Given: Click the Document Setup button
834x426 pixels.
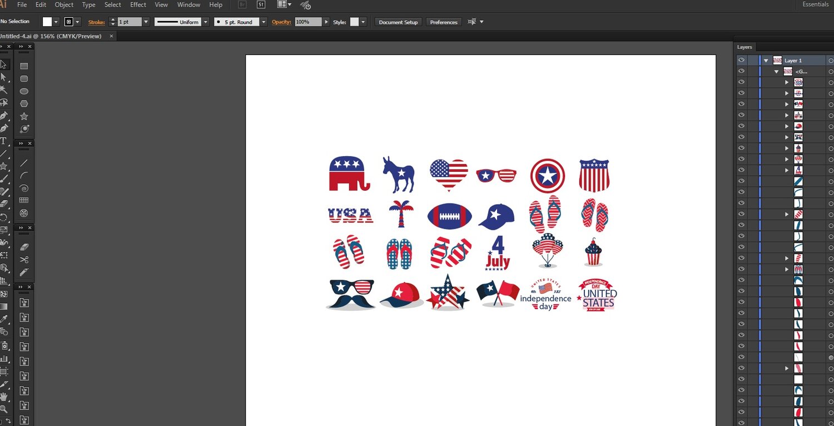Looking at the screenshot, I should click(x=398, y=22).
